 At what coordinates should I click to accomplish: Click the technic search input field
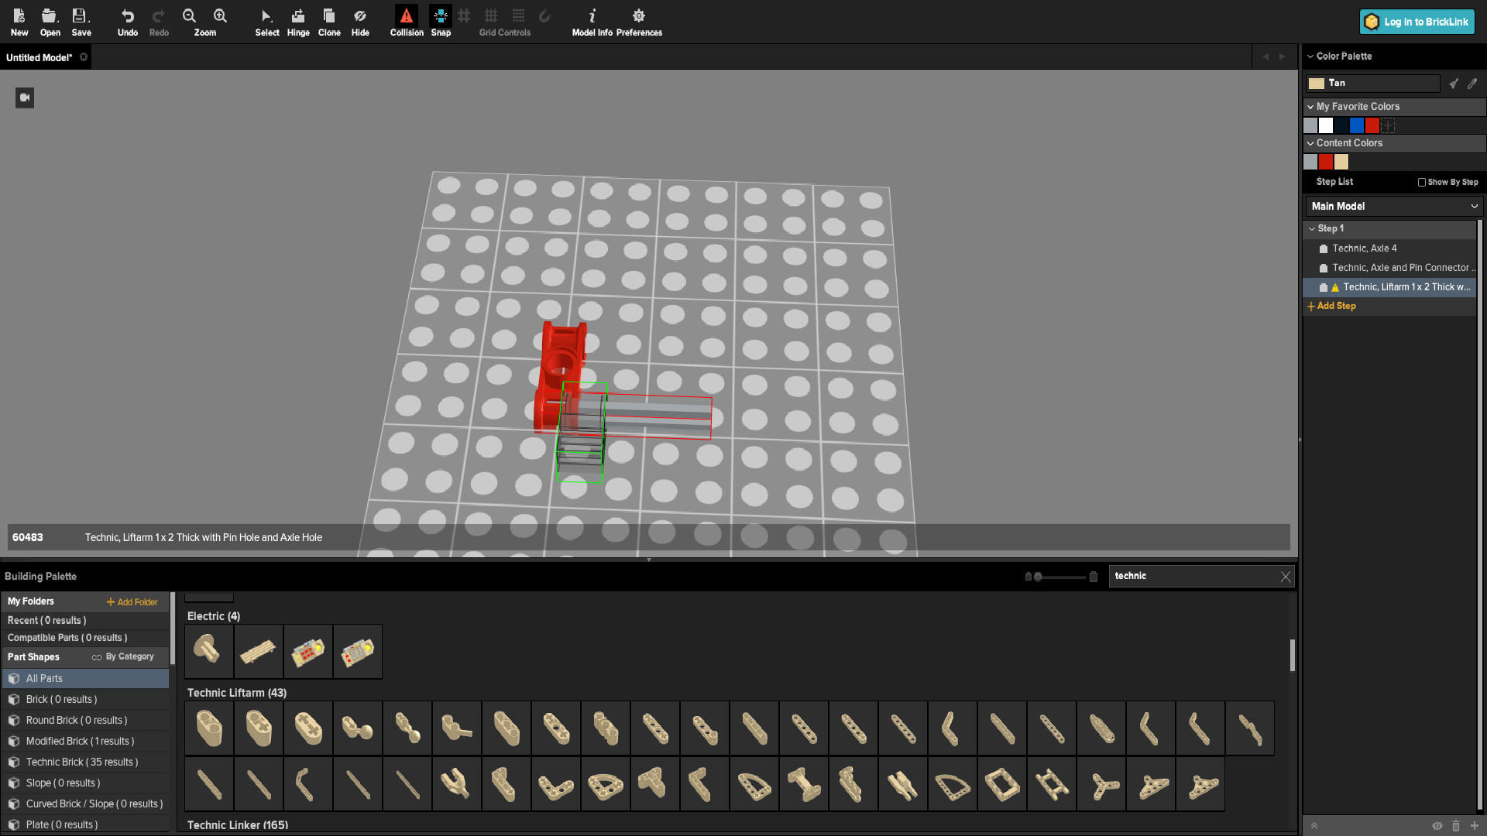coord(1193,576)
